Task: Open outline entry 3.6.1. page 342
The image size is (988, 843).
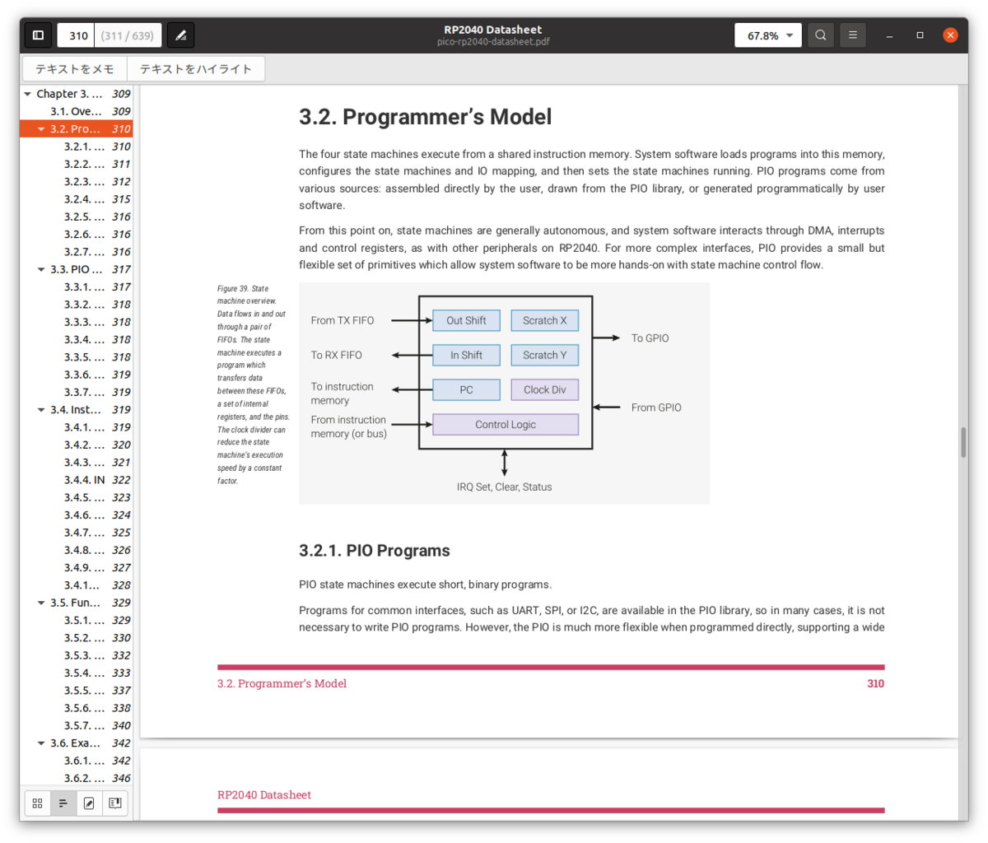Action: click(77, 761)
